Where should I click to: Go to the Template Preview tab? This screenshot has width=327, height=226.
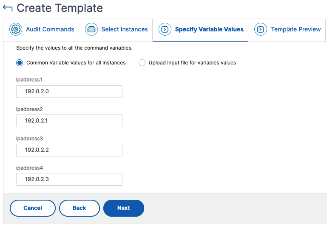[x=296, y=29]
